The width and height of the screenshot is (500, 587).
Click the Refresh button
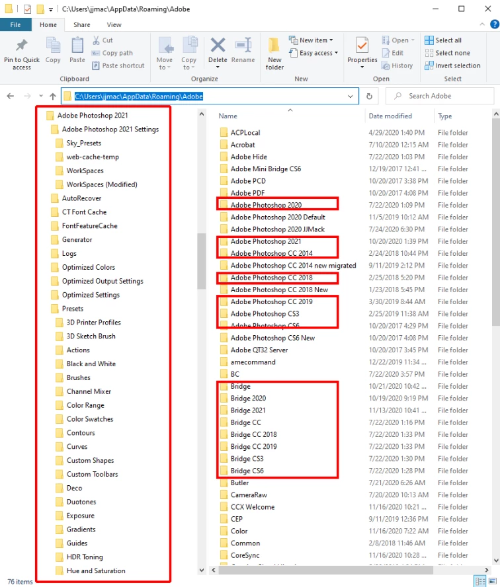(369, 97)
